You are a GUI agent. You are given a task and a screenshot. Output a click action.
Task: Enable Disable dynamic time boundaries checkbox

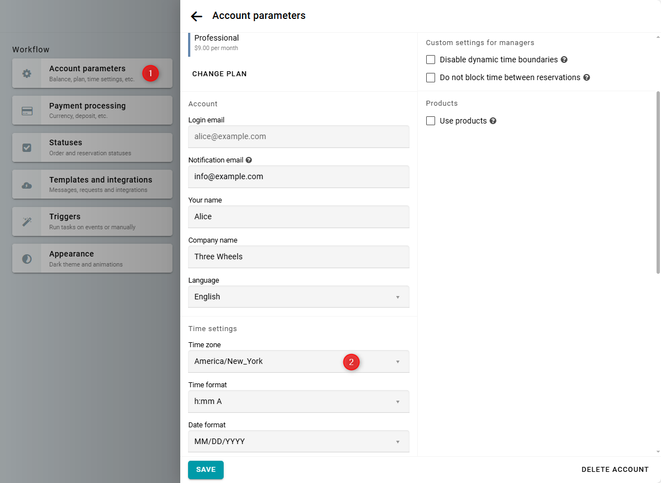(431, 60)
